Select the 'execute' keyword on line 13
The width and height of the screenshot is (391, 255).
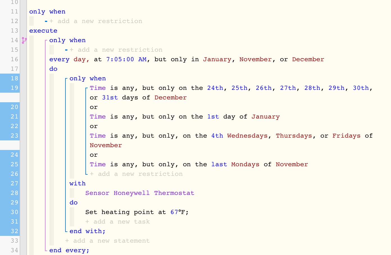(x=43, y=31)
